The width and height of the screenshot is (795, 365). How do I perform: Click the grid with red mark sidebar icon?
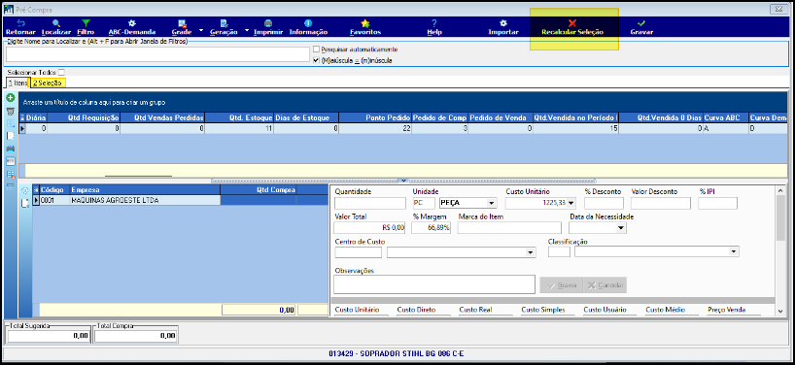tap(10, 174)
